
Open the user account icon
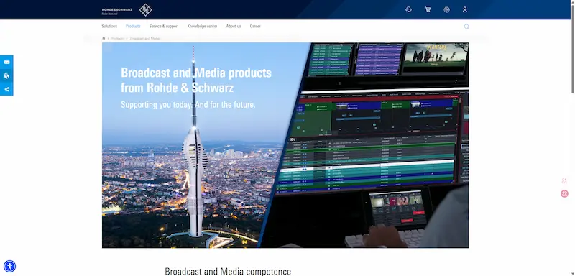click(x=464, y=9)
